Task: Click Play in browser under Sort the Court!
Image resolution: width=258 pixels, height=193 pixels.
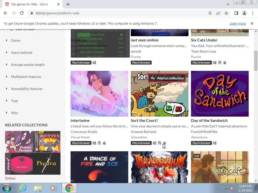Action: (x=141, y=143)
